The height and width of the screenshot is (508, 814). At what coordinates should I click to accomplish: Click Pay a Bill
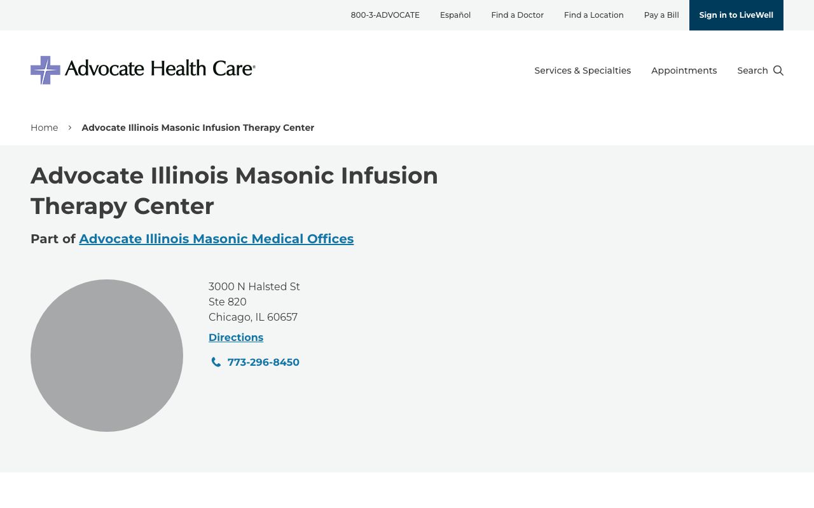pos(661,15)
